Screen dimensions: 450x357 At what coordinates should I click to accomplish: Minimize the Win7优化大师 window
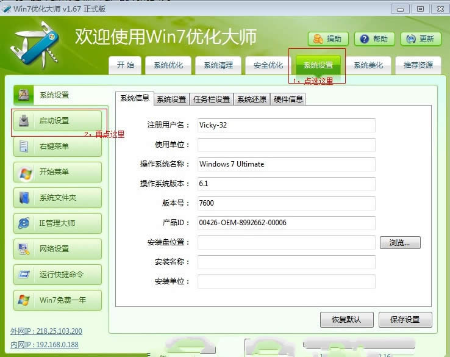coord(400,9)
